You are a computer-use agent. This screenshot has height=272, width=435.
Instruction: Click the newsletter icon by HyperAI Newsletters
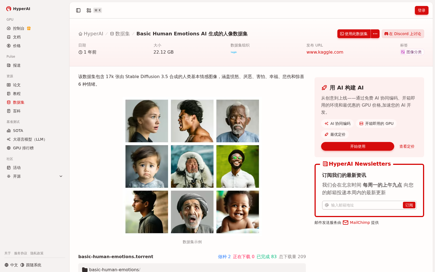click(x=325, y=164)
